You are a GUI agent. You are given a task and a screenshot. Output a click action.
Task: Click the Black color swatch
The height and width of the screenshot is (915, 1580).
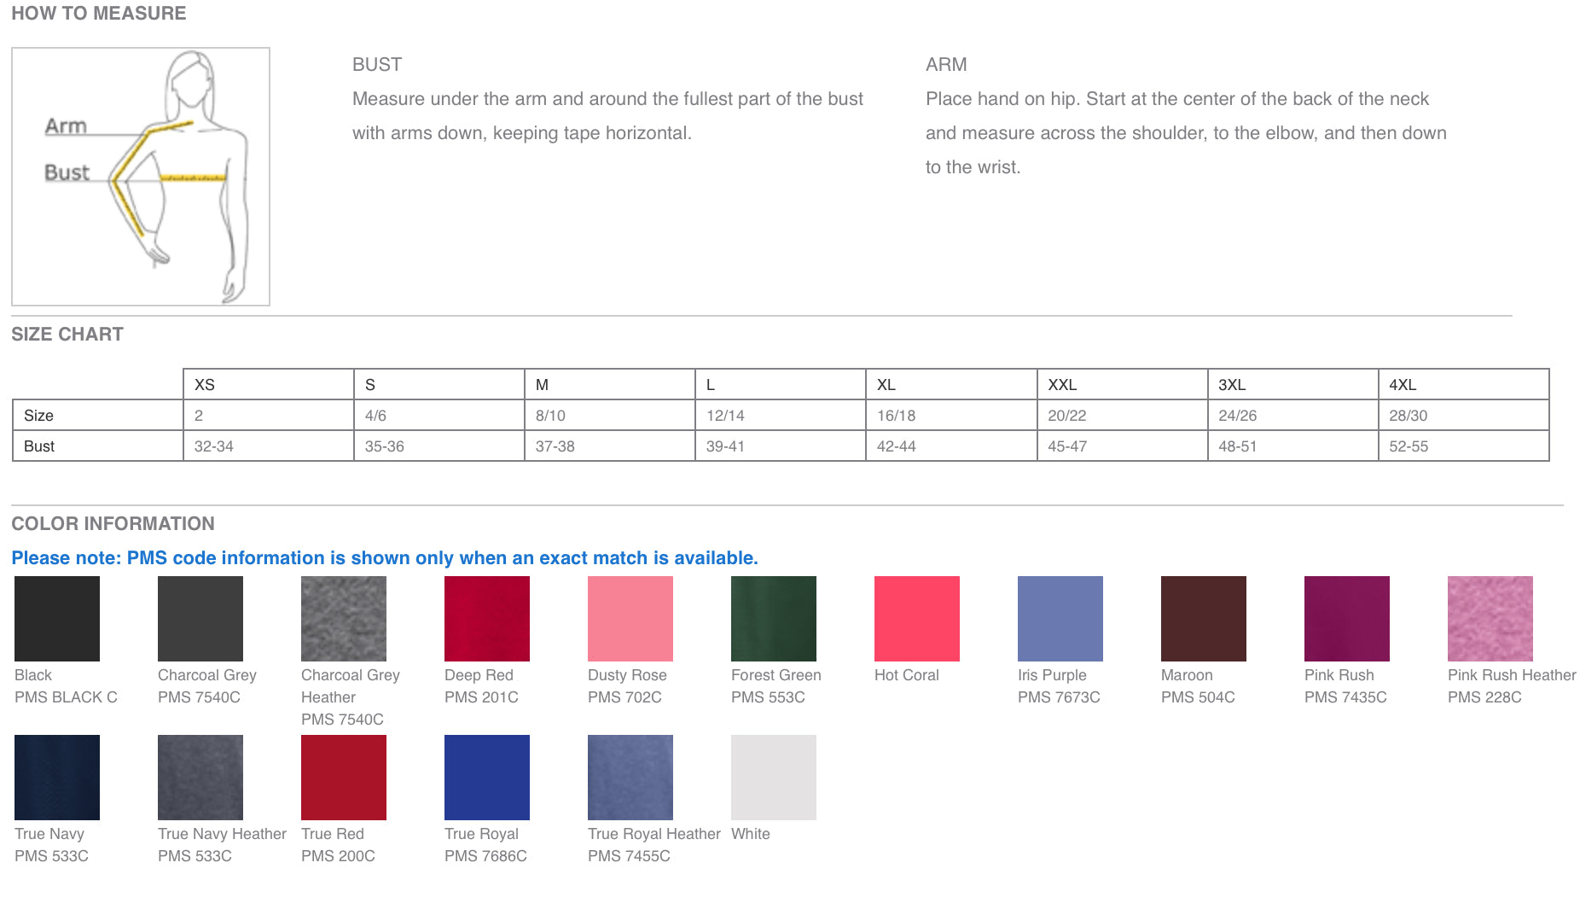[x=57, y=619]
